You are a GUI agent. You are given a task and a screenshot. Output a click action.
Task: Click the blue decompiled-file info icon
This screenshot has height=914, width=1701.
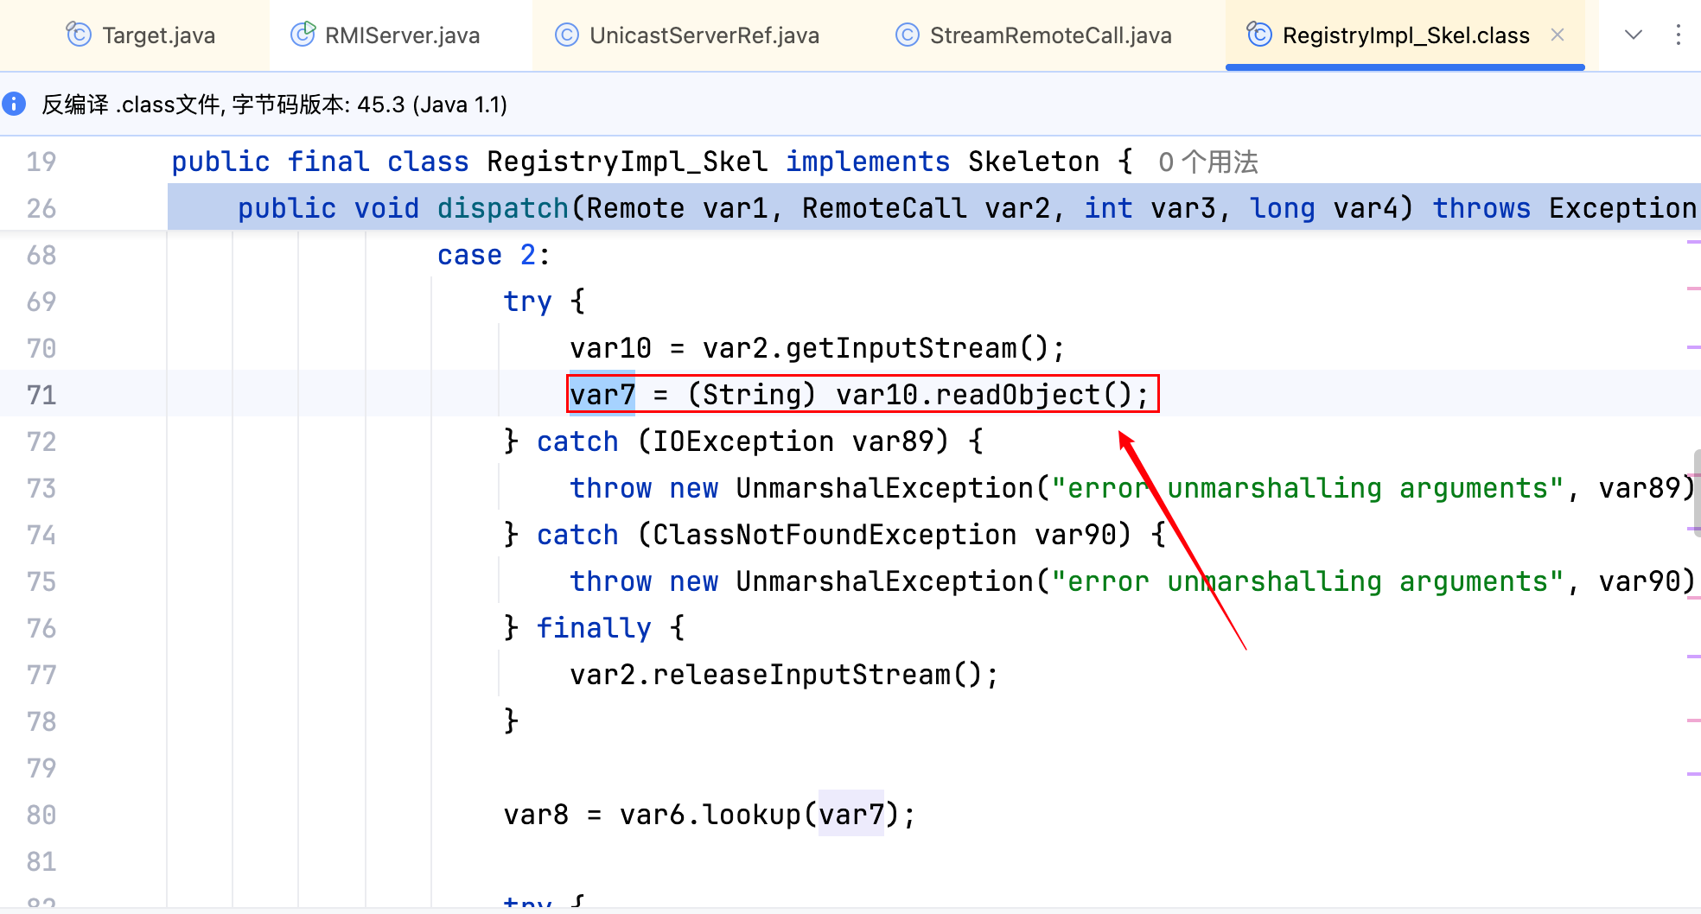[x=15, y=105]
